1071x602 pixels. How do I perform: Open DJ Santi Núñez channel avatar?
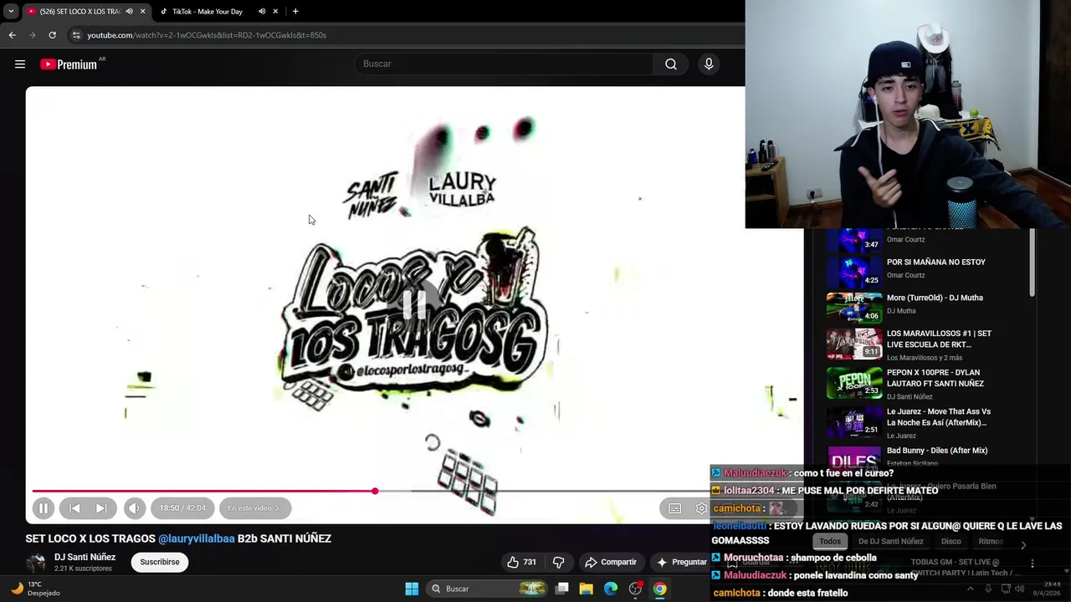(x=36, y=563)
